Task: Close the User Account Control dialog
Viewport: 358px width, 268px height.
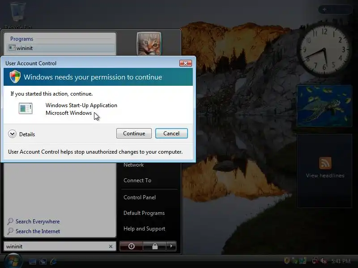Action: pyautogui.click(x=185, y=63)
